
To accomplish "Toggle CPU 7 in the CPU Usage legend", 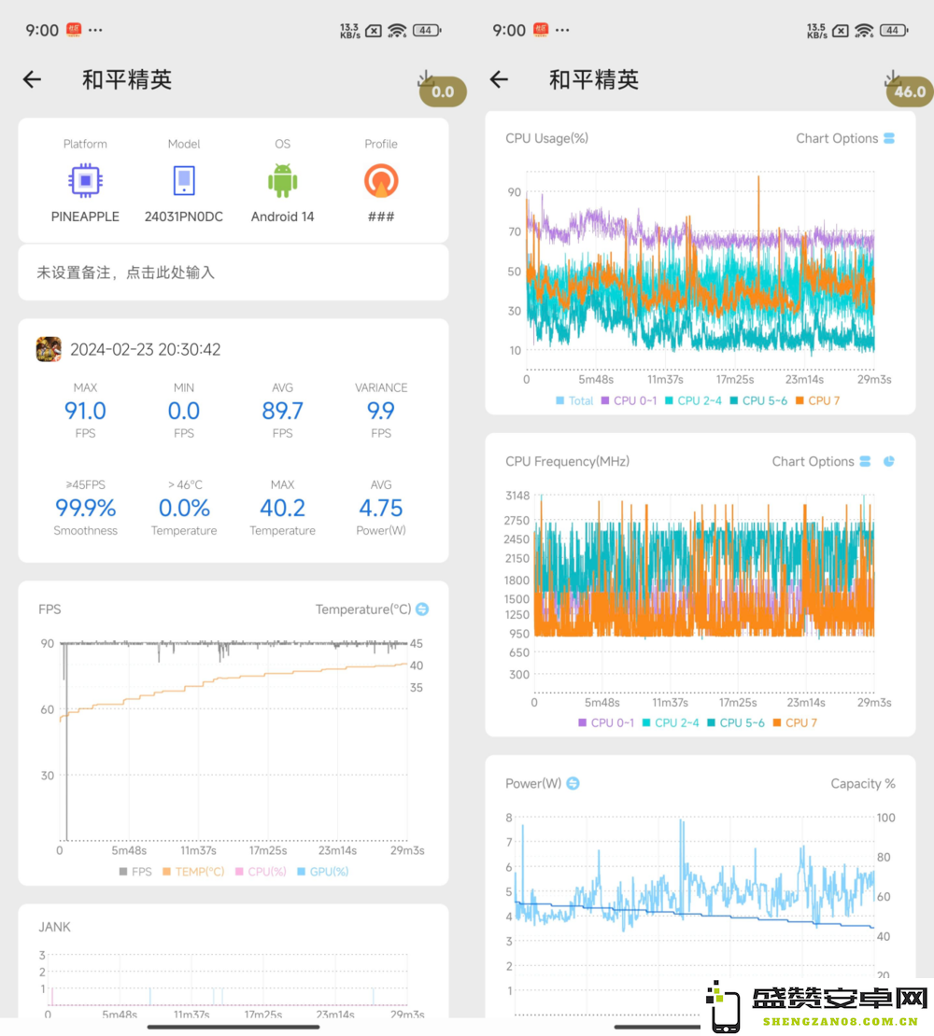I will point(817,400).
